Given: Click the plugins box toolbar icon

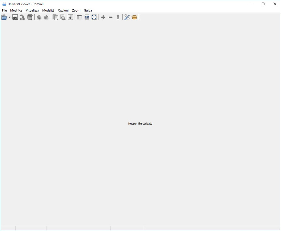Looking at the screenshot, I should [134, 17].
